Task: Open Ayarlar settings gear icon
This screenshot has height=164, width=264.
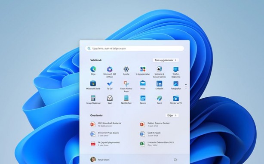Action: click(x=126, y=69)
